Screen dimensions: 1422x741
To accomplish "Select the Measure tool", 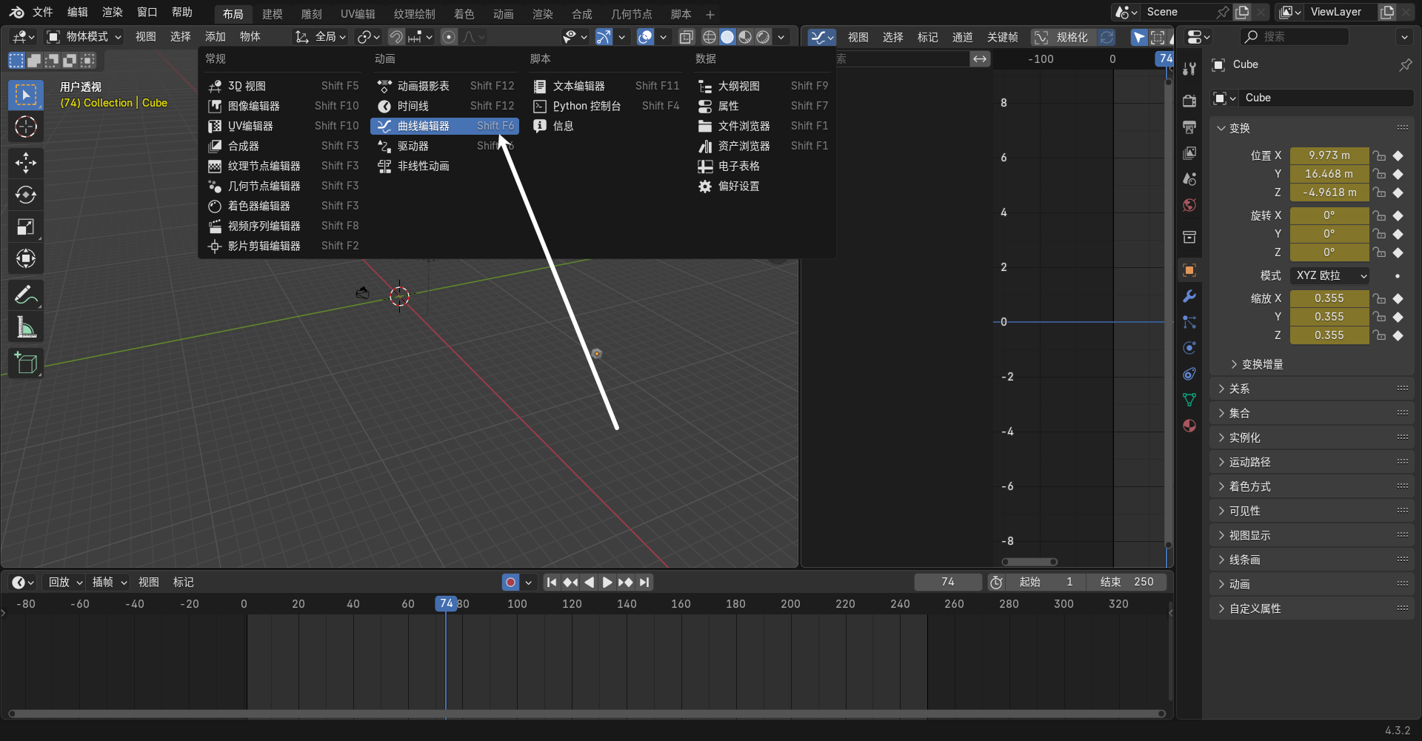I will coord(26,327).
